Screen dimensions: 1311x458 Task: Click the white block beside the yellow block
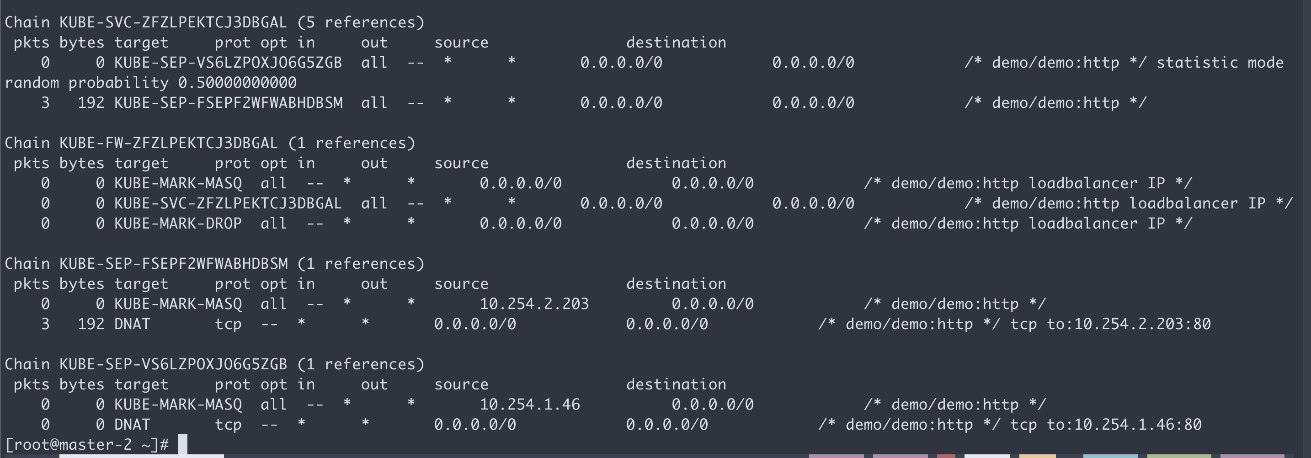[x=987, y=455]
